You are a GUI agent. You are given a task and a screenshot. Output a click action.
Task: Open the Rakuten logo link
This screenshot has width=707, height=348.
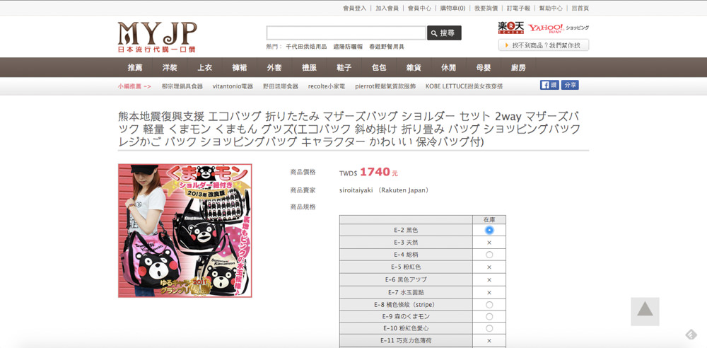(x=511, y=28)
